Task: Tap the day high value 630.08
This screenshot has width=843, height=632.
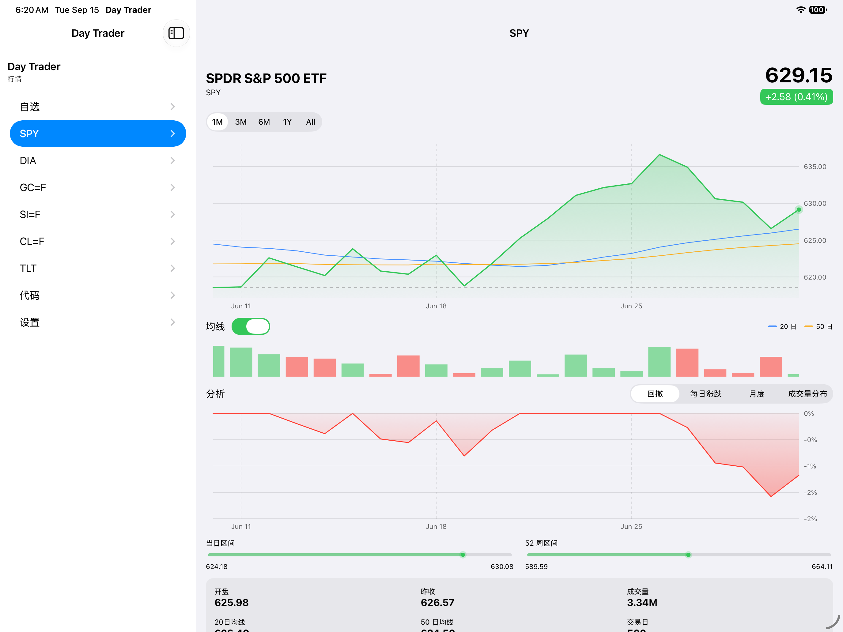Action: (x=502, y=566)
